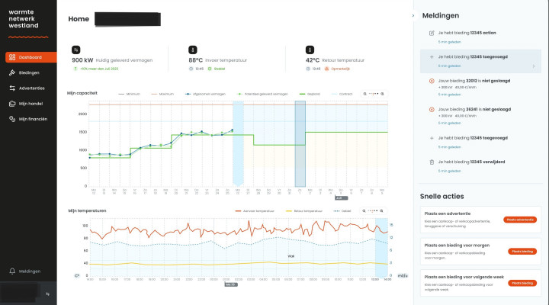Click the Mijn temperaturen zoom slider

373,210
